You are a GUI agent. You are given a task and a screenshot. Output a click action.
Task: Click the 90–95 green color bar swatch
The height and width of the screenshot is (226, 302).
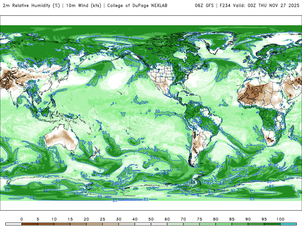tap(256, 224)
